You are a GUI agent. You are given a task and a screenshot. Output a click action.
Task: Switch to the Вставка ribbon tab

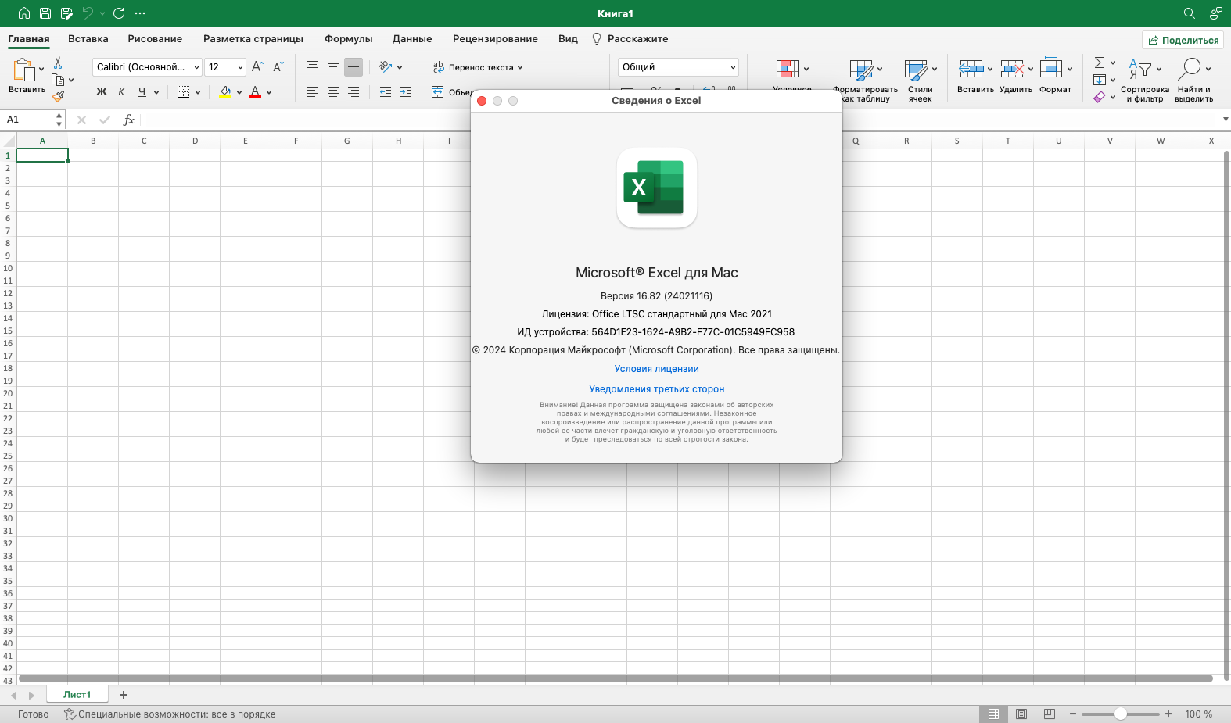(88, 39)
